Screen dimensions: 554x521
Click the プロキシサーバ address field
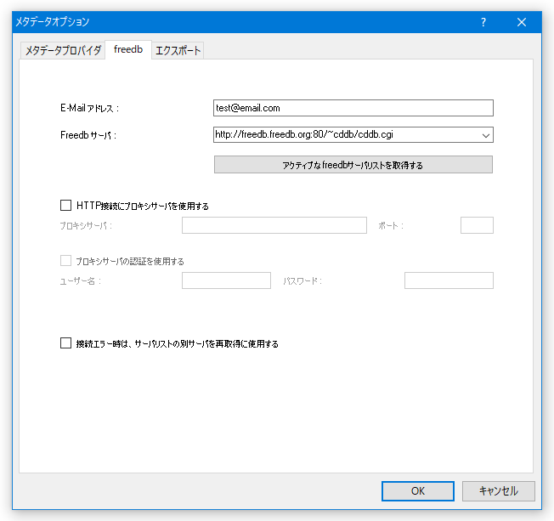pyautogui.click(x=274, y=225)
